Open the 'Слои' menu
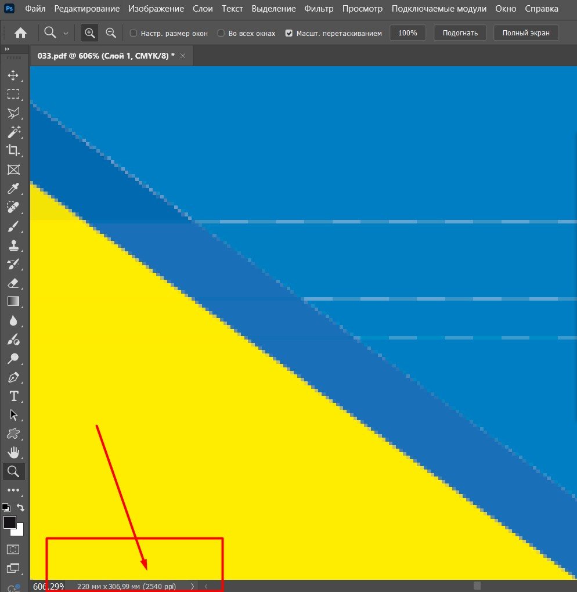 [203, 9]
